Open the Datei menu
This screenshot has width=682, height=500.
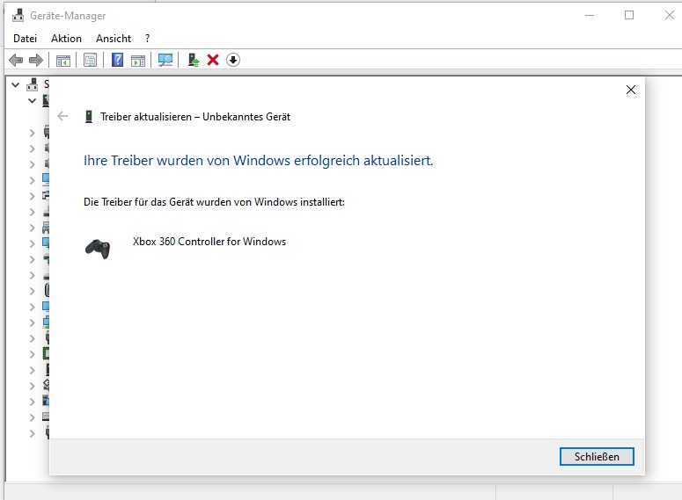tap(26, 39)
